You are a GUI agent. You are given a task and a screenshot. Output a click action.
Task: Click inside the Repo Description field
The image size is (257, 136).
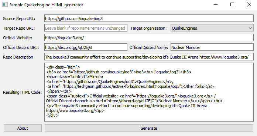click(149, 57)
